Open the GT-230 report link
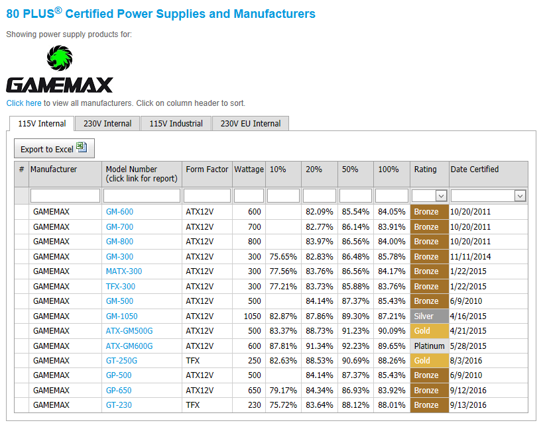The width and height of the screenshot is (543, 431). 119,405
